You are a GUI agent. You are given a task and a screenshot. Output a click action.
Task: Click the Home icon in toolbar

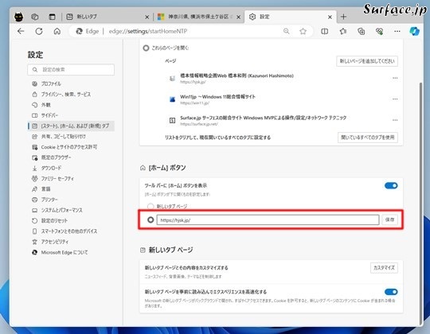(57, 31)
